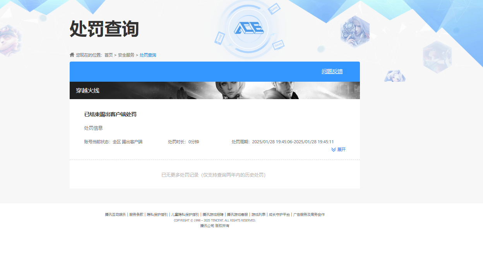This screenshot has height=273, width=483.
Task: Go to 首页 in the breadcrumb
Action: (x=108, y=55)
